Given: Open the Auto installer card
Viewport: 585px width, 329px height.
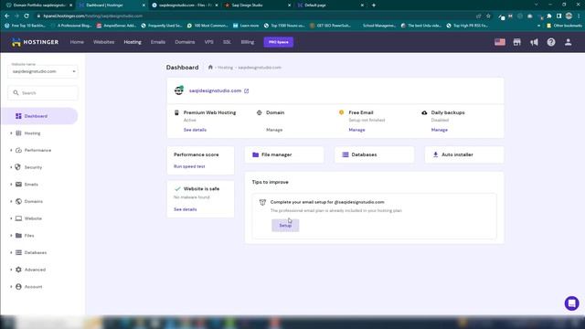Looking at the screenshot, I should pos(464,154).
